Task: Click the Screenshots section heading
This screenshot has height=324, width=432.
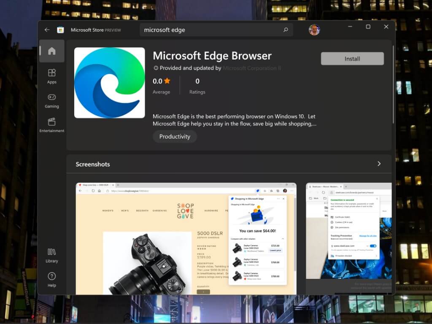Action: click(x=93, y=164)
